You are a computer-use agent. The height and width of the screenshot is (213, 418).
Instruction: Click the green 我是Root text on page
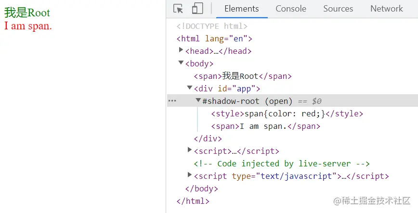27,13
